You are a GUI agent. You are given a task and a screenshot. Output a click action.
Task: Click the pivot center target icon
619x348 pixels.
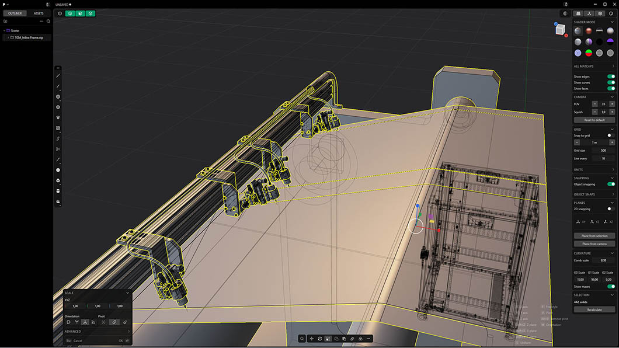coord(103,322)
